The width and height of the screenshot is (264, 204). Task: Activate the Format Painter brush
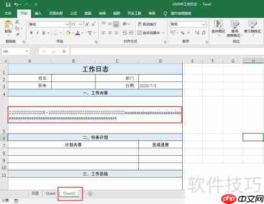point(17,34)
